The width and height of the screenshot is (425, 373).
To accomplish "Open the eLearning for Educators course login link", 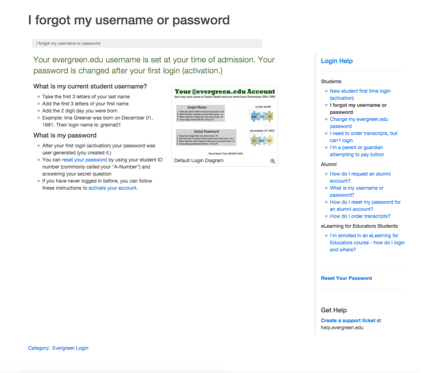I will pos(367,242).
